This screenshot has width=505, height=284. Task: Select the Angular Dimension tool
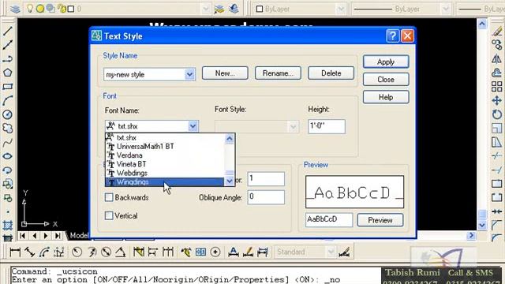point(121,252)
